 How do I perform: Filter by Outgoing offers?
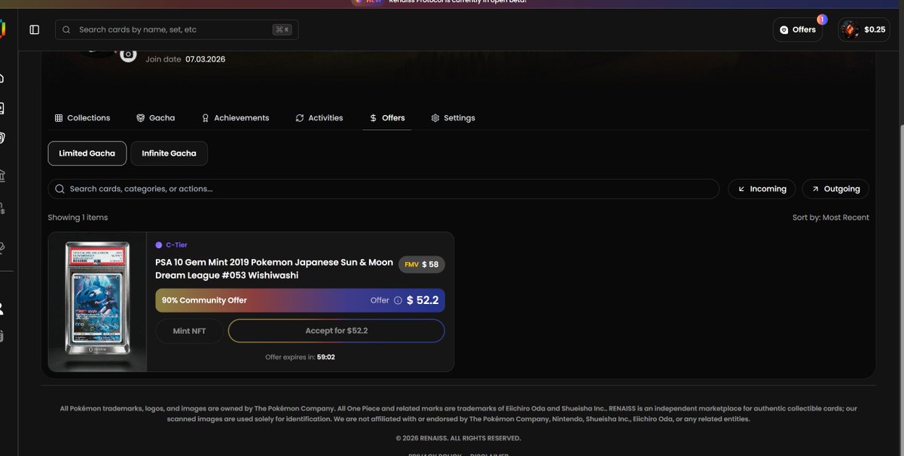(x=835, y=189)
